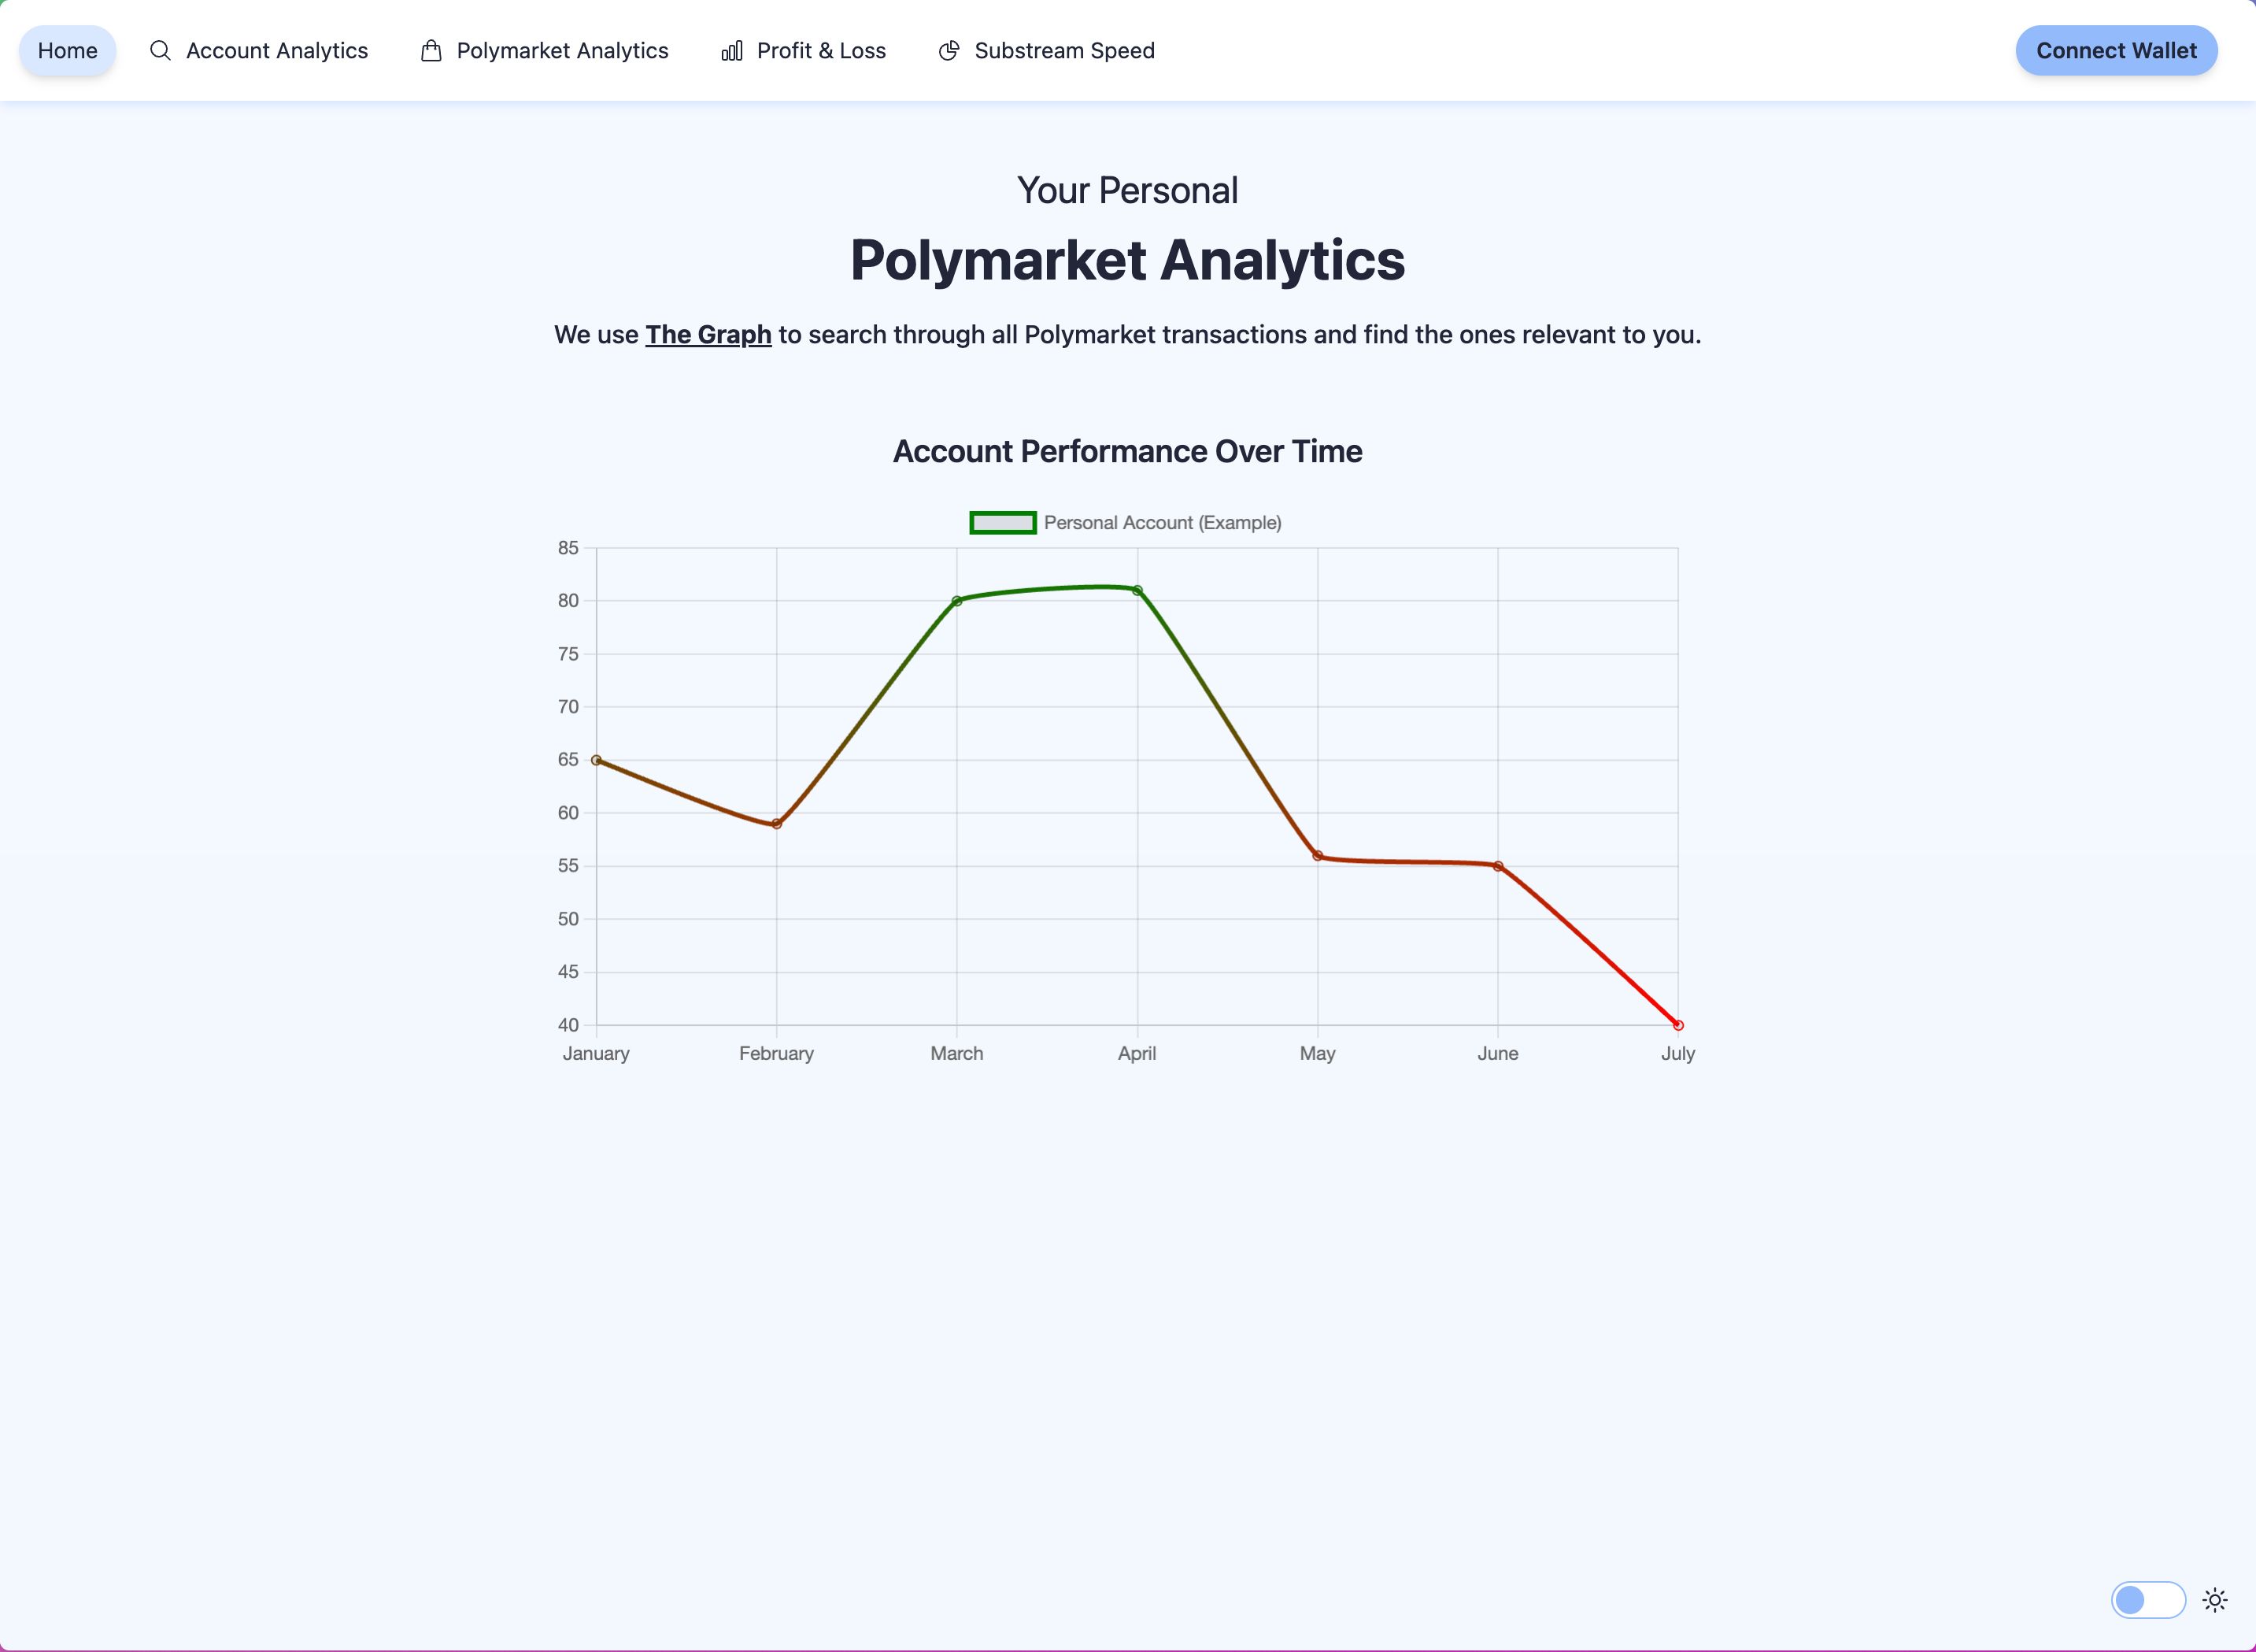
Task: Click the March data point on chart
Action: 956,601
